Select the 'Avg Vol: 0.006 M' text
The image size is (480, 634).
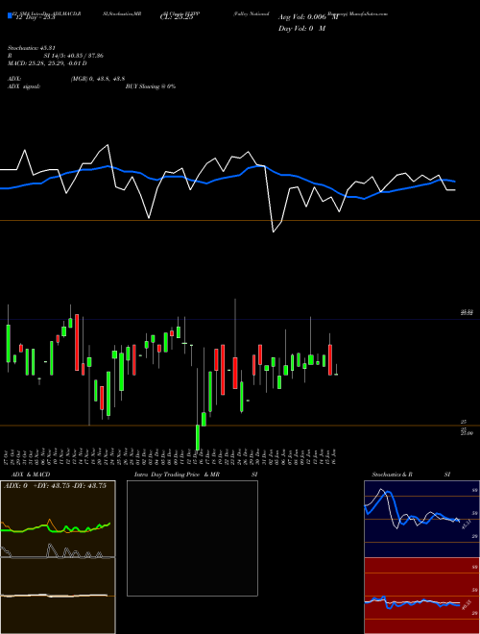pos(308,17)
